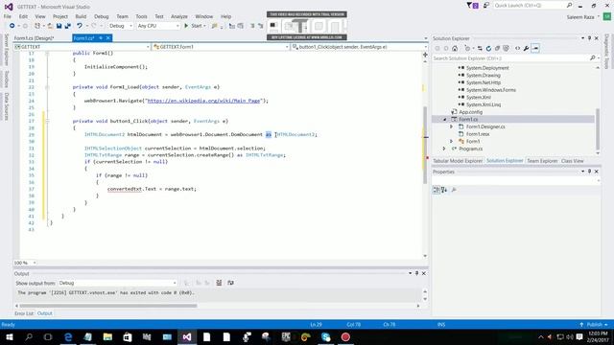Click the Publish button in status bar
The width and height of the screenshot is (614, 345).
(x=594, y=325)
